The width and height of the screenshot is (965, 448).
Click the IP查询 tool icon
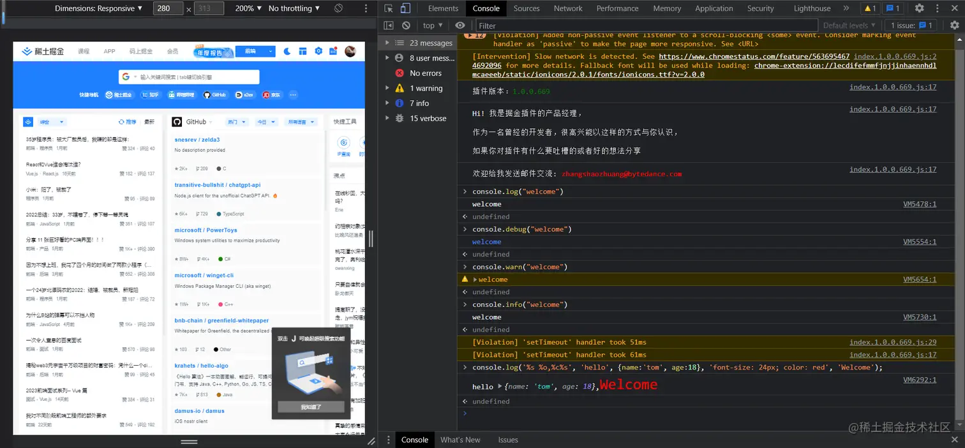[344, 142]
